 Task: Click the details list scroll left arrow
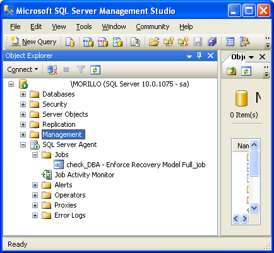(x=236, y=219)
